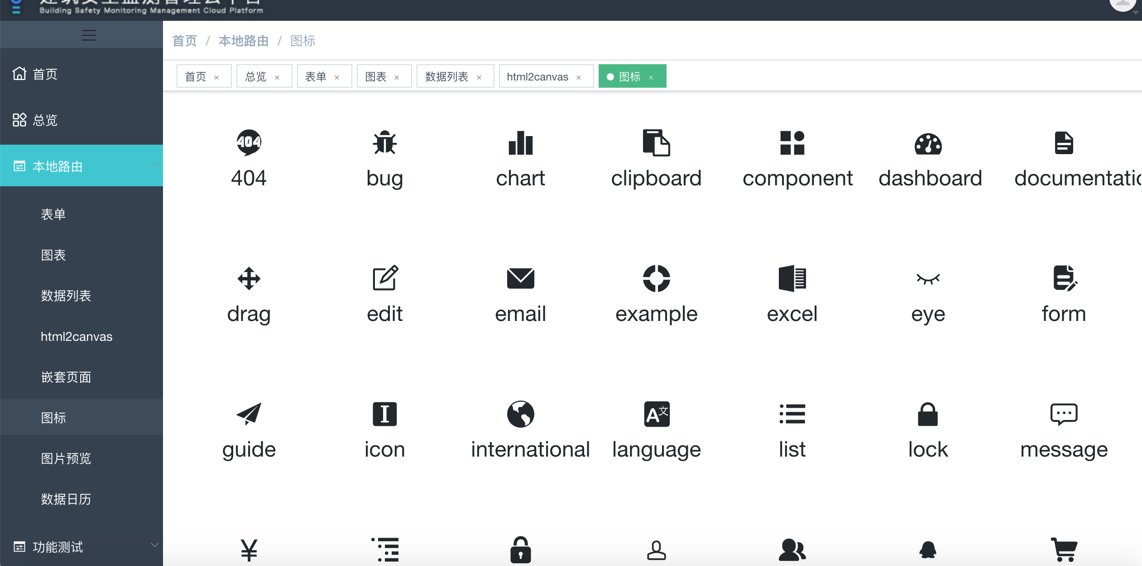This screenshot has width=1142, height=566.
Task: Click the closed eye icon
Action: (x=928, y=279)
